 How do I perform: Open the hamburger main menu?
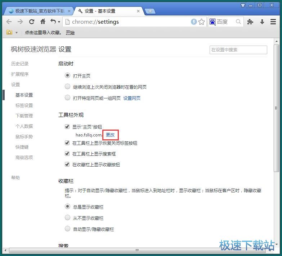pos(273,22)
